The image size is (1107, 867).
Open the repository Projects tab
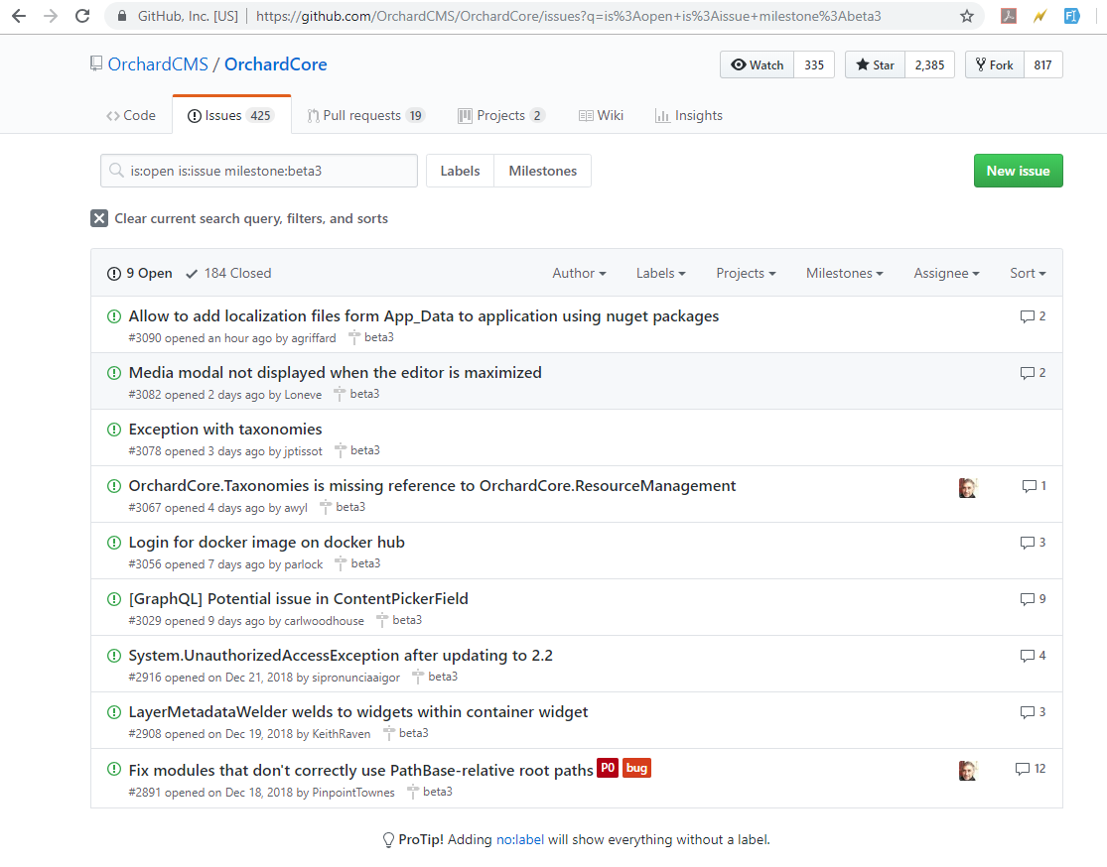[x=502, y=116]
